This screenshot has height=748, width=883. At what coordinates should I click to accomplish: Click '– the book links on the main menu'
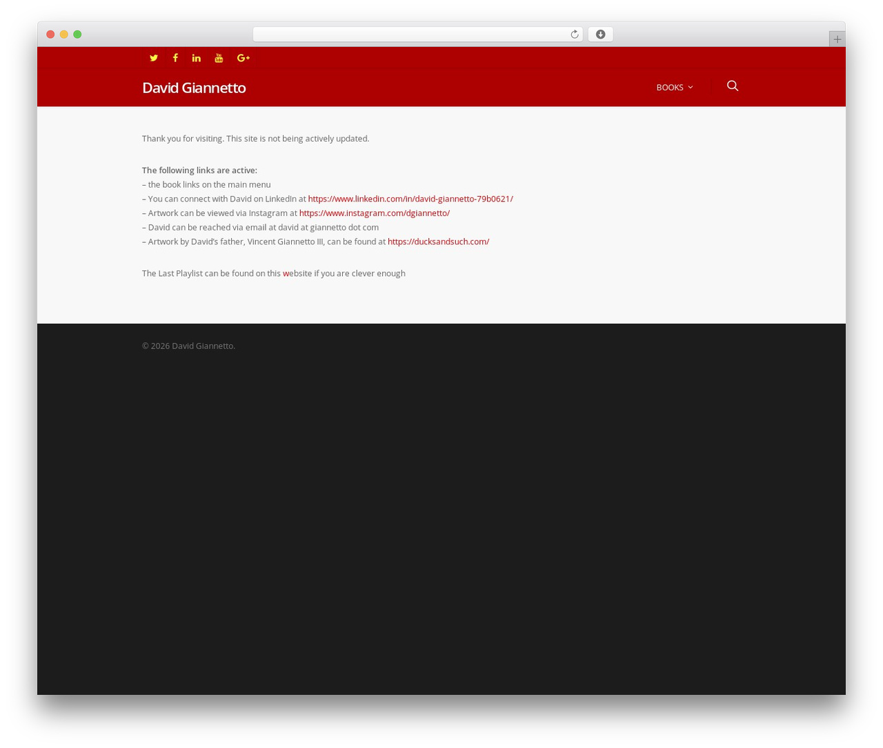[206, 185]
